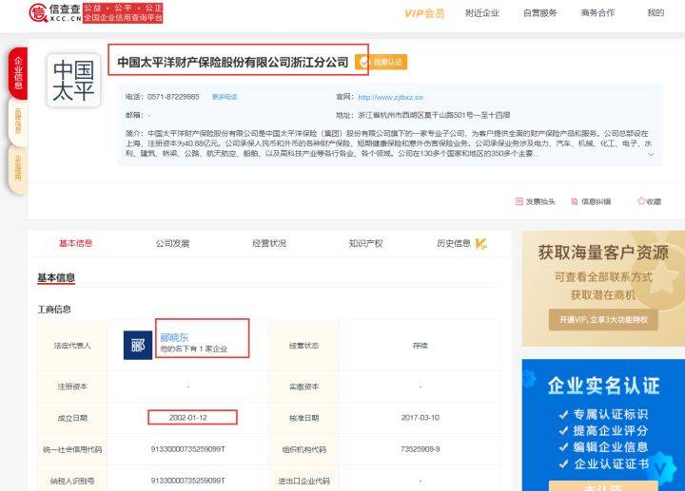Expand the company 简介 description arrow

click(x=651, y=155)
